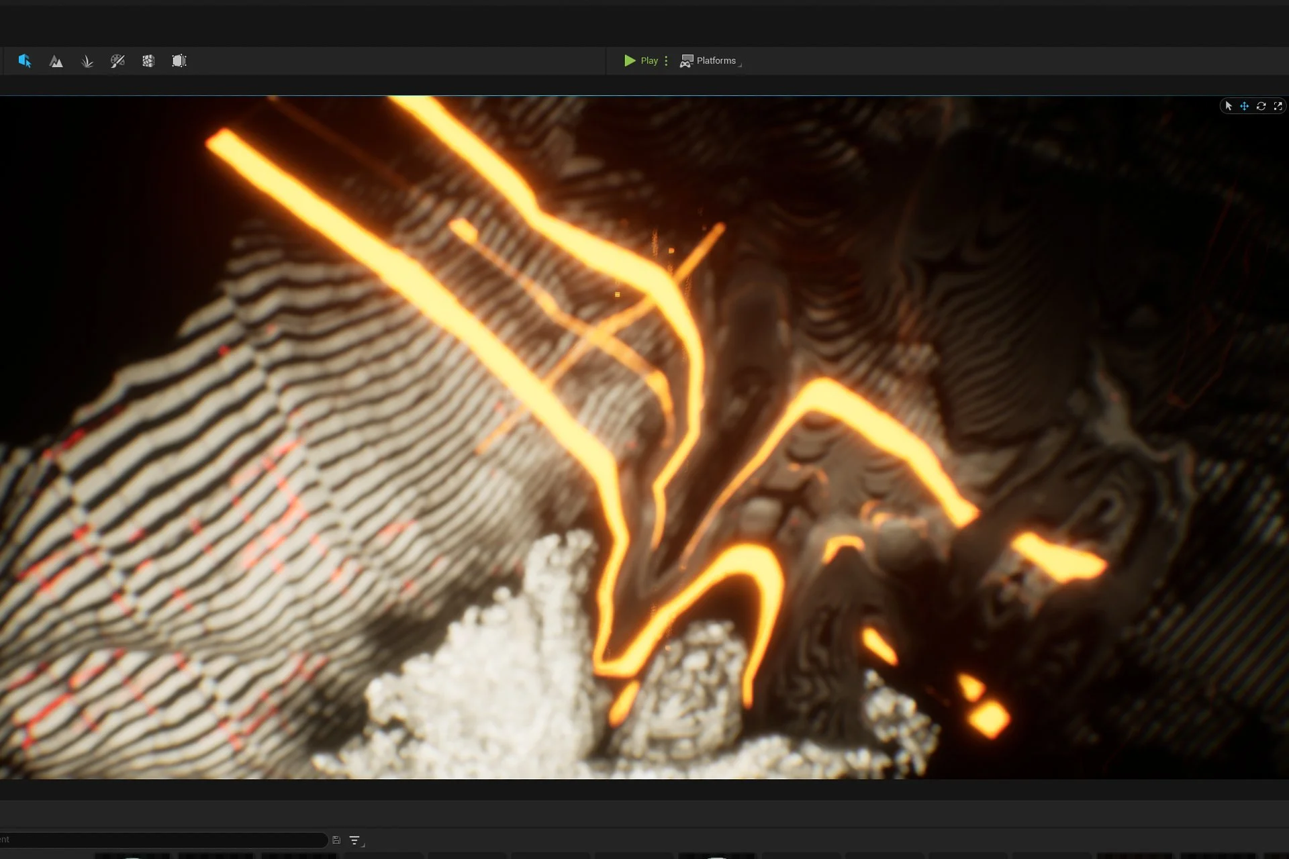The width and height of the screenshot is (1289, 859).
Task: Switch to Foliage mode icon
Action: click(87, 61)
